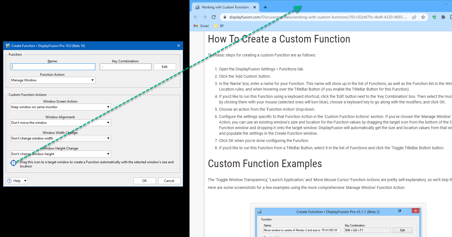Click step 'Open the DisplayFusion Settings > Functions tab.'
The width and height of the screenshot is (452, 237).
tap(261, 69)
